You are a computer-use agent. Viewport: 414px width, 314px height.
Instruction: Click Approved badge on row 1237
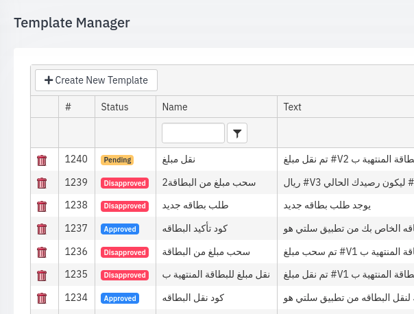tap(120, 229)
